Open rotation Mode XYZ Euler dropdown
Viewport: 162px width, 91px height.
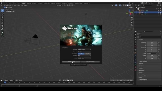(x=152, y=53)
